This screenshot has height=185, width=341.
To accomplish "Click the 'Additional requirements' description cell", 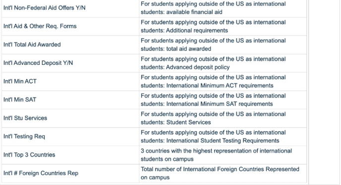I will [223, 26].
